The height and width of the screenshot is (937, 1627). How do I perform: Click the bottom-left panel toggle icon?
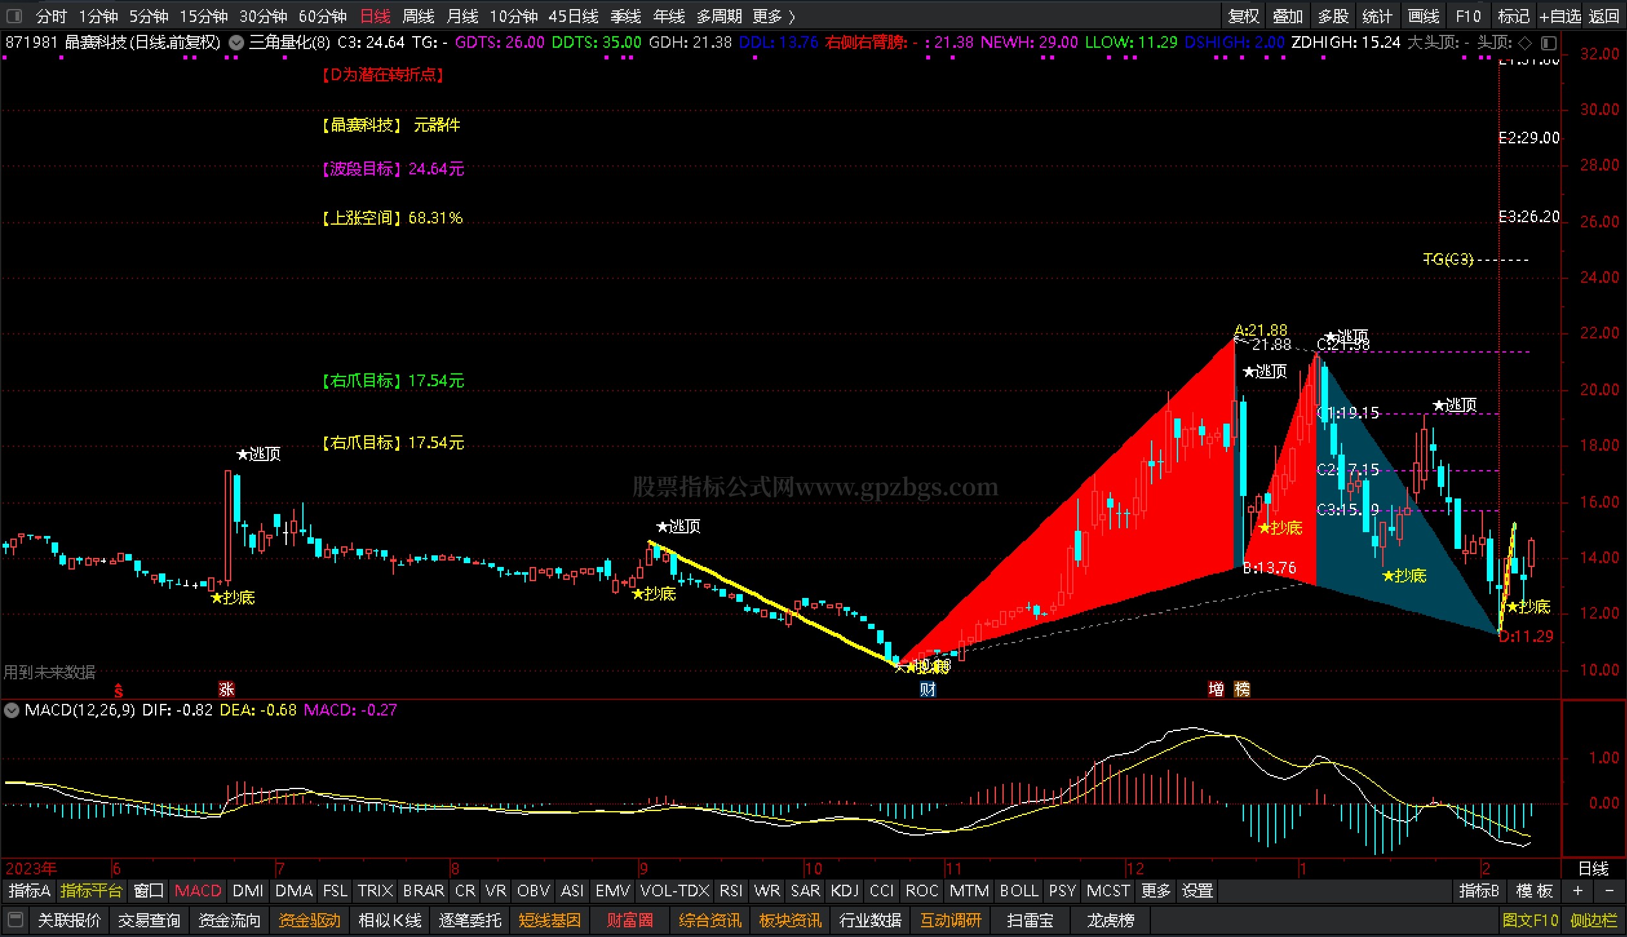pos(16,920)
